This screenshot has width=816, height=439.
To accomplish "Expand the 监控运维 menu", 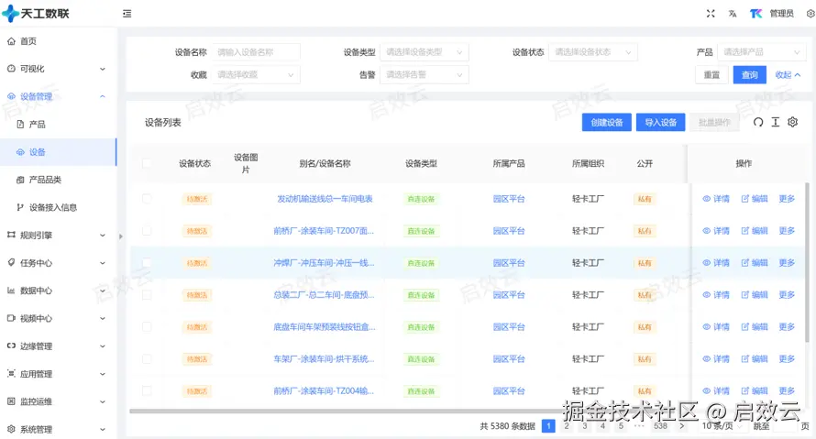I will click(57, 401).
